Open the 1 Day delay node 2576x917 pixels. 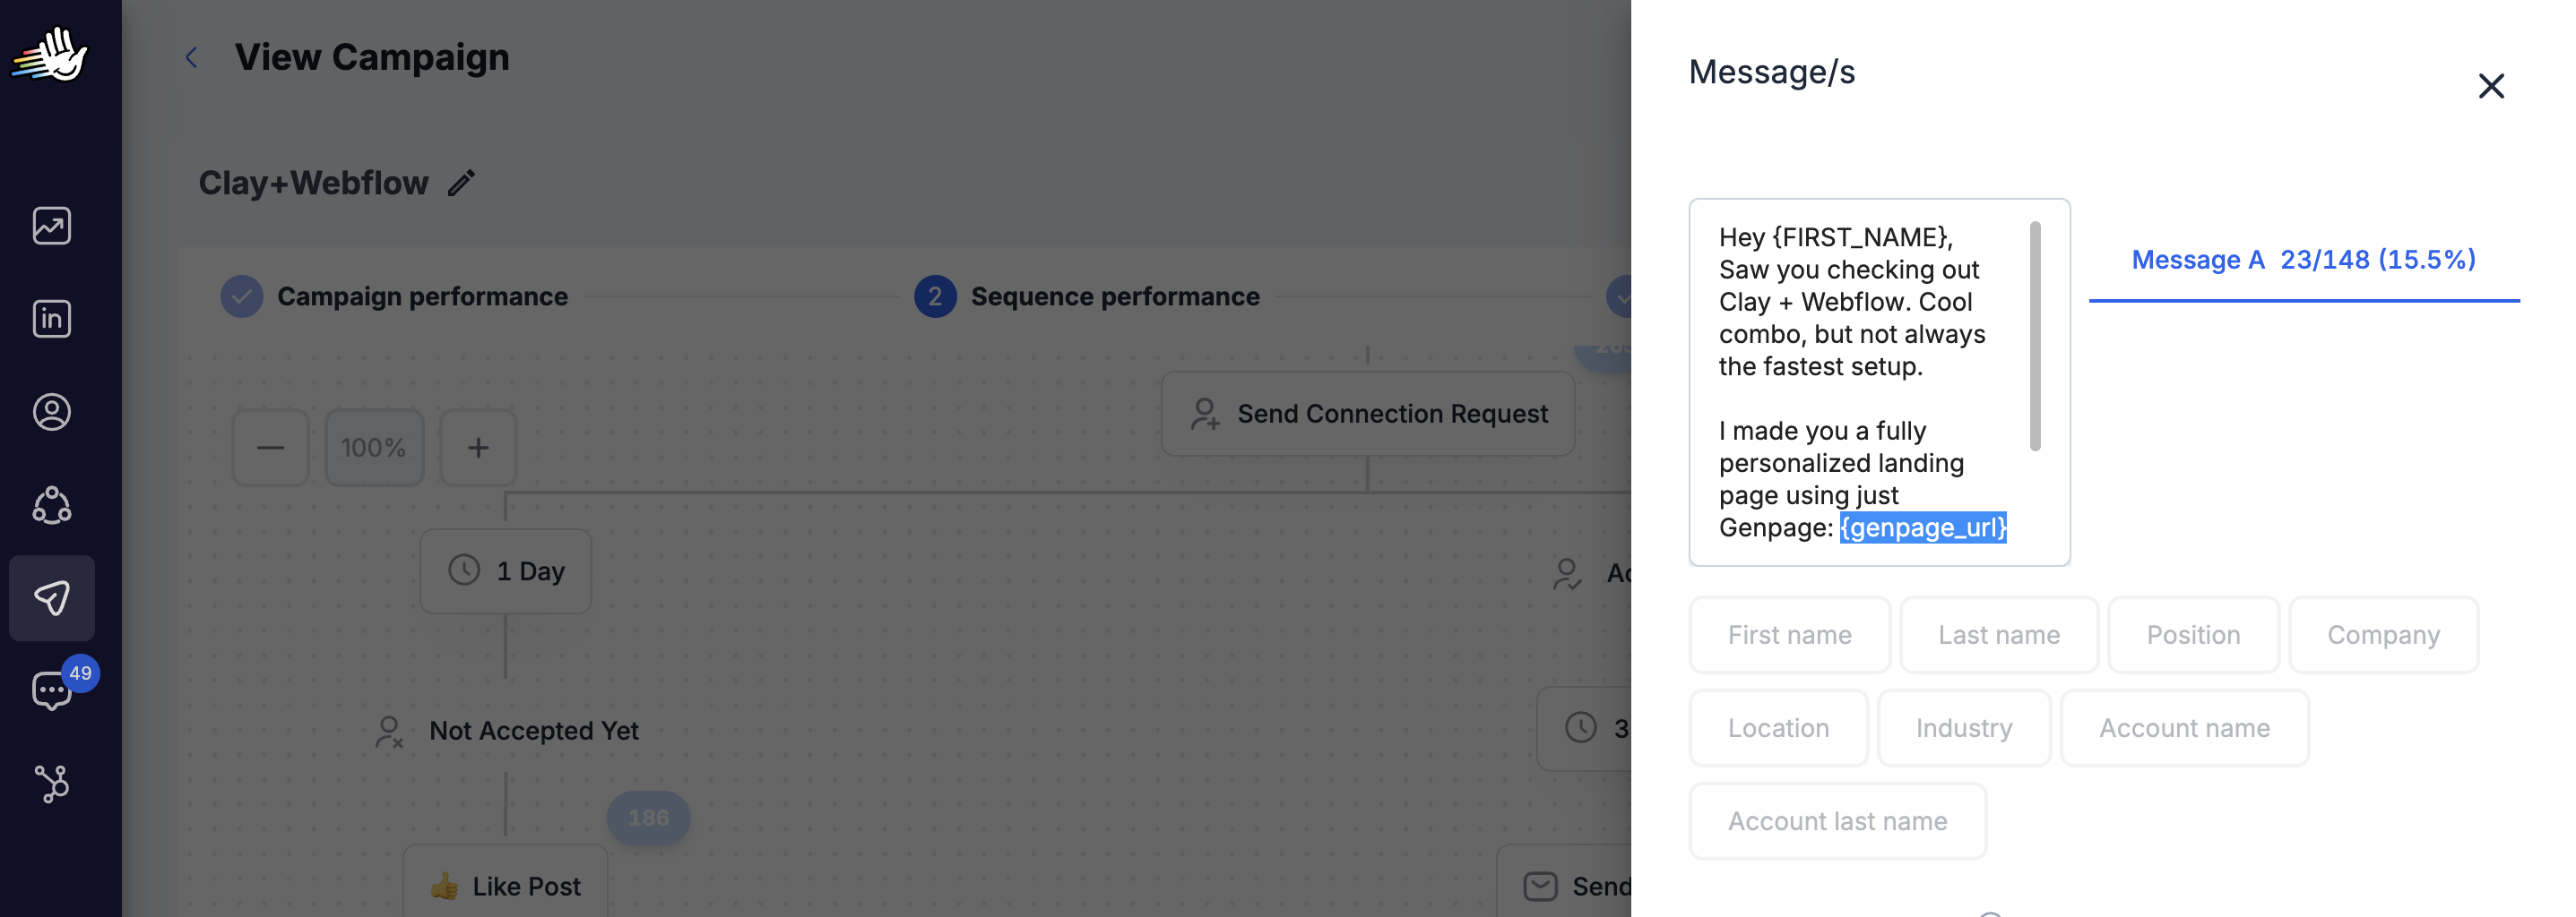(506, 571)
